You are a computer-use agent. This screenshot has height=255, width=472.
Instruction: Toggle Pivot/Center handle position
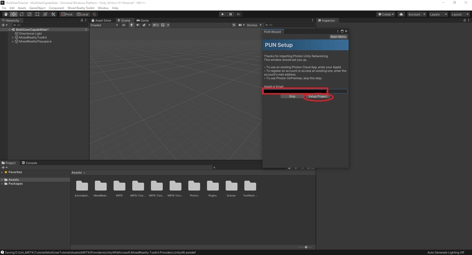pyautogui.click(x=67, y=15)
